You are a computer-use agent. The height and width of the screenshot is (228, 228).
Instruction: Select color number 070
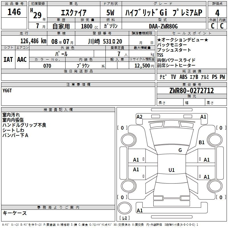pos(47,66)
